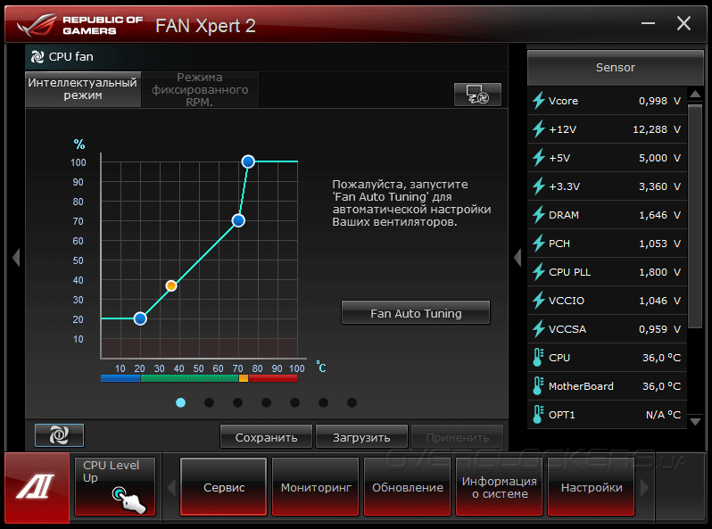Open the Настройки menu
This screenshot has height=529, width=712.
592,487
